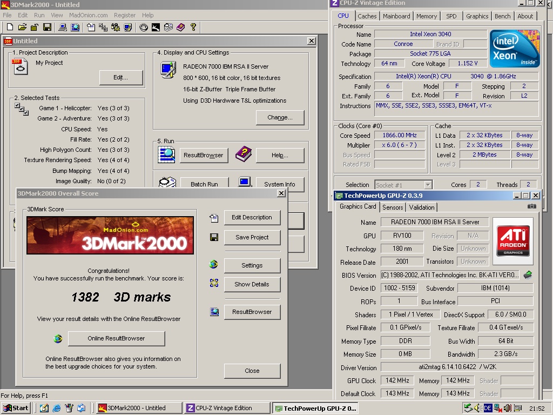Click the black demo toolbar icon
Viewport: 553px width, 415px height.
click(156, 27)
